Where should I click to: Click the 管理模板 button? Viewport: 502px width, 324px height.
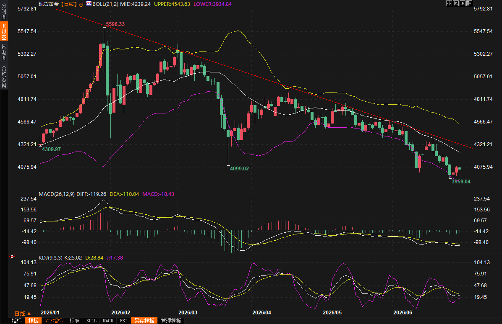click(171, 321)
